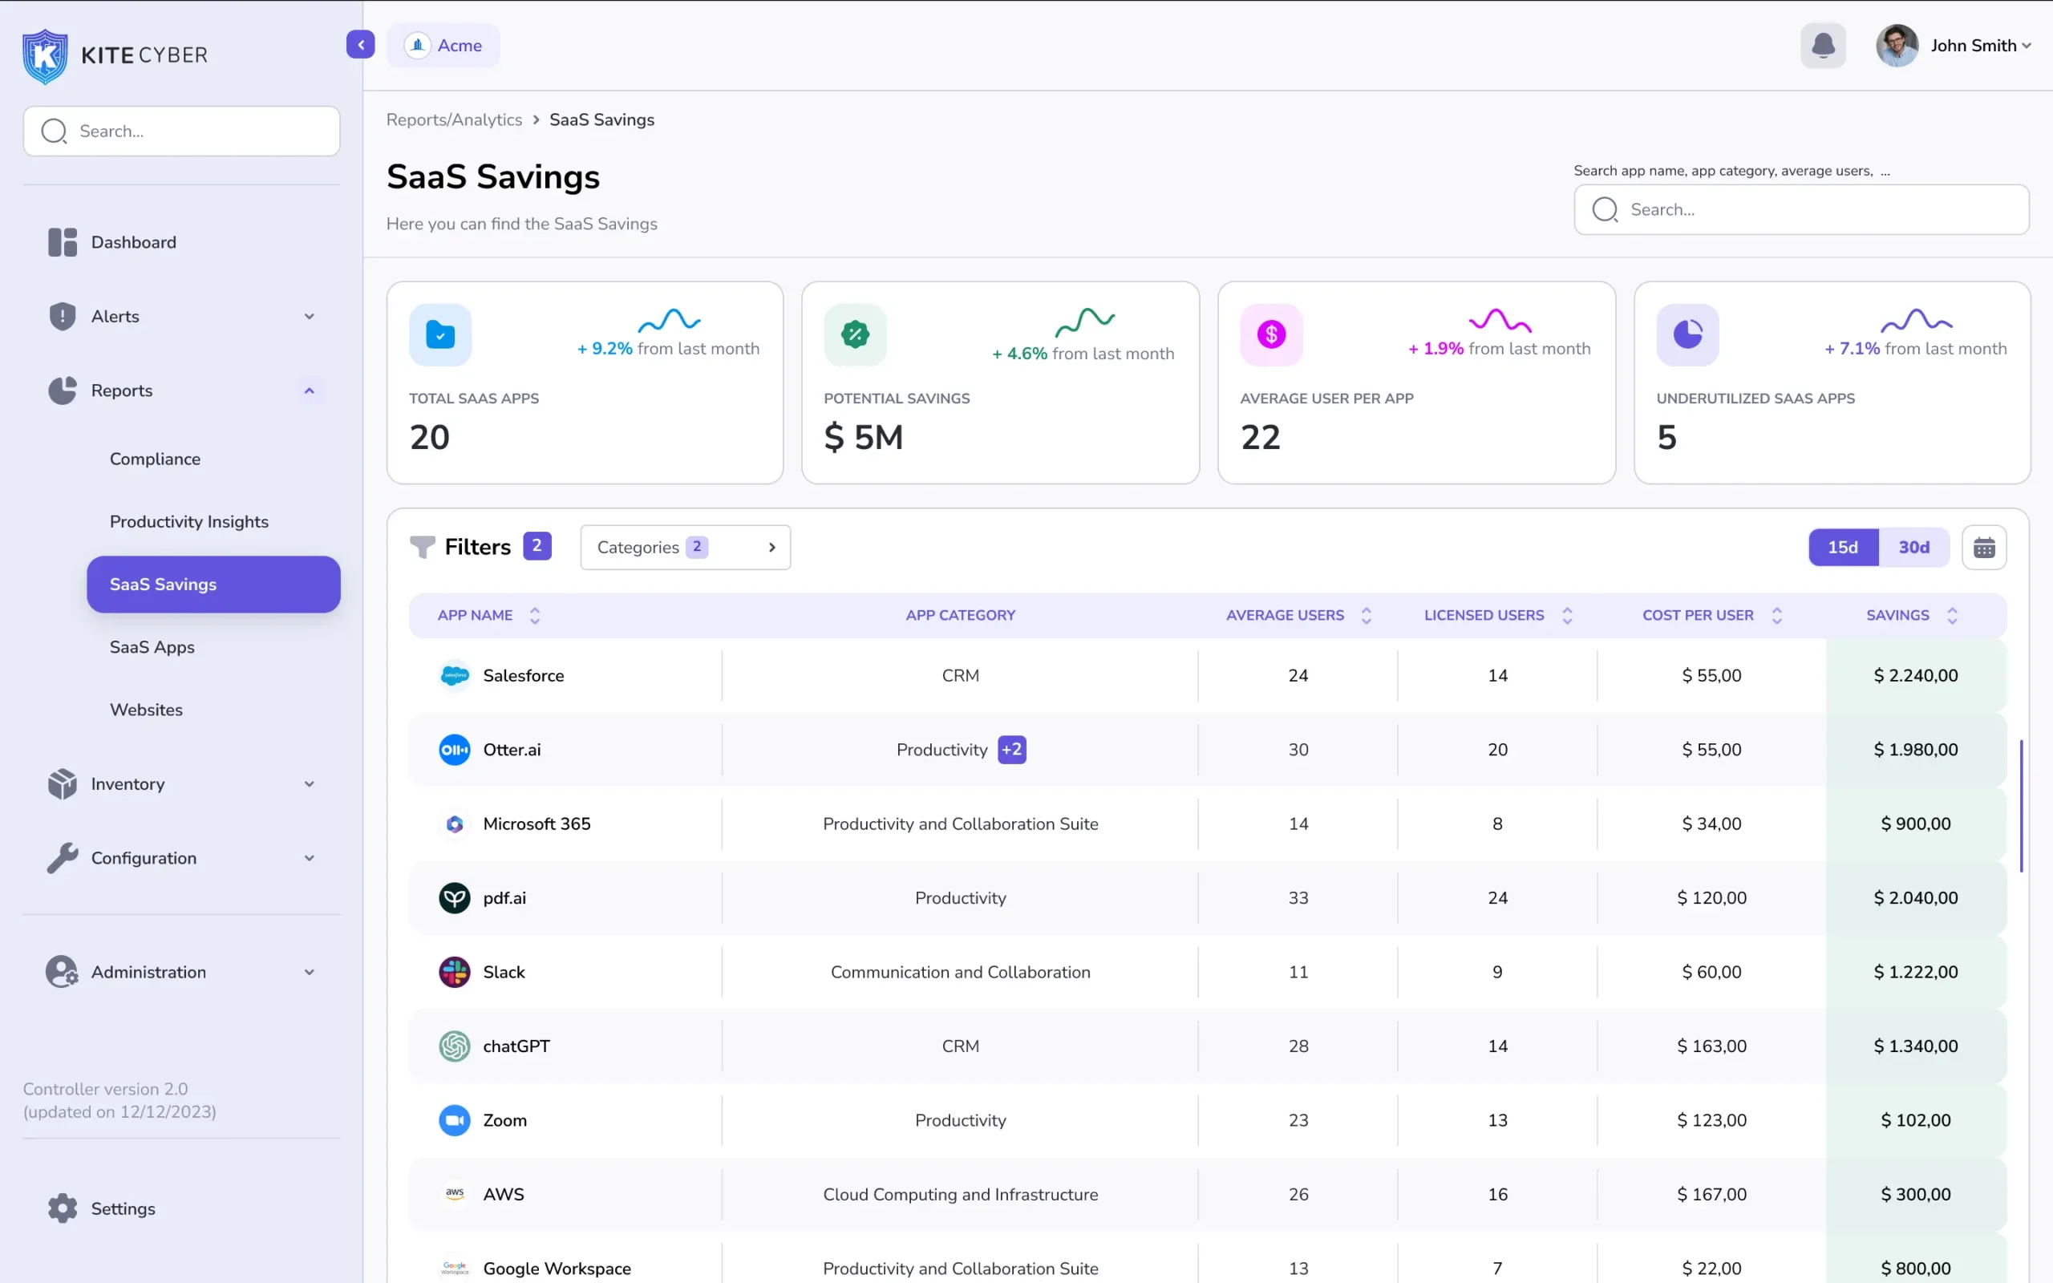This screenshot has height=1283, width=2053.
Task: Click the Salesforce app logo
Action: (455, 675)
